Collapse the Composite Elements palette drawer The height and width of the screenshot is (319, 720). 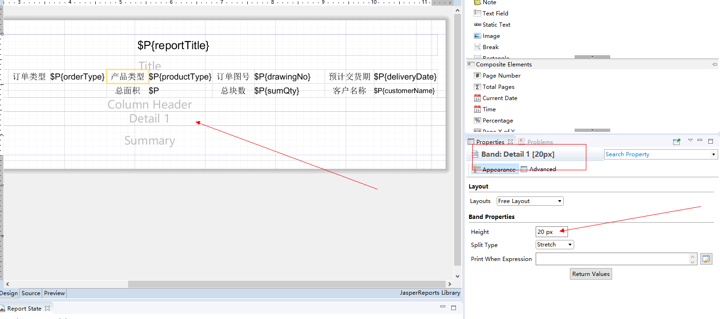tap(714, 64)
